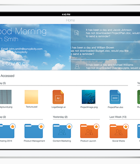Viewport: 140px width, 164px height.
Task: Click the ProjectPlan.doc file name
Action: click(x=116, y=107)
